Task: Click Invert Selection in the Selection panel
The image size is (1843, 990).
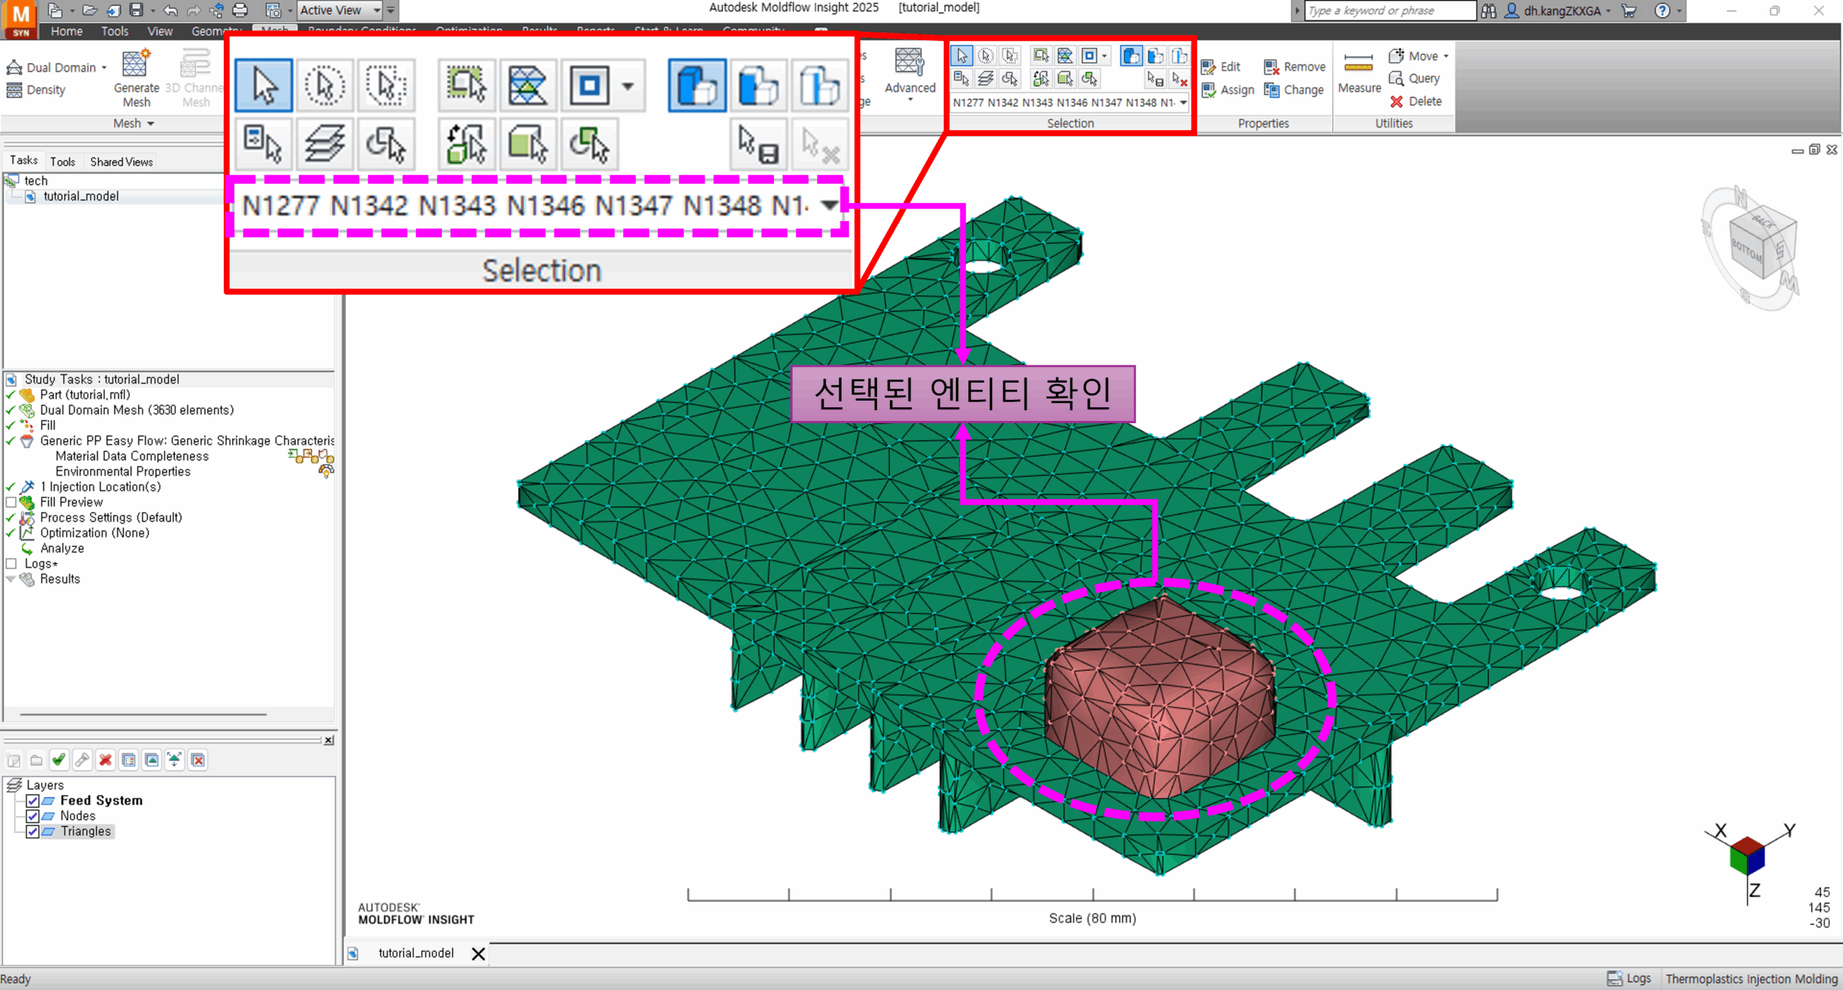Action: pos(1040,78)
